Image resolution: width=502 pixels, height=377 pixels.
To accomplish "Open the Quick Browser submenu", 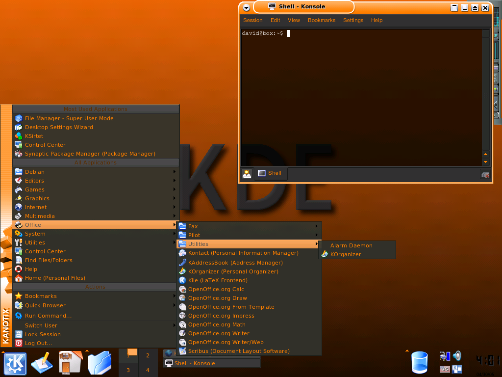I will pyautogui.click(x=96, y=305).
